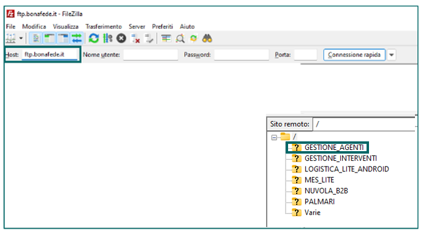Viewport: 426px width, 235px height.
Task: Toggle remote directory tree display icon
Action: pos(63,39)
